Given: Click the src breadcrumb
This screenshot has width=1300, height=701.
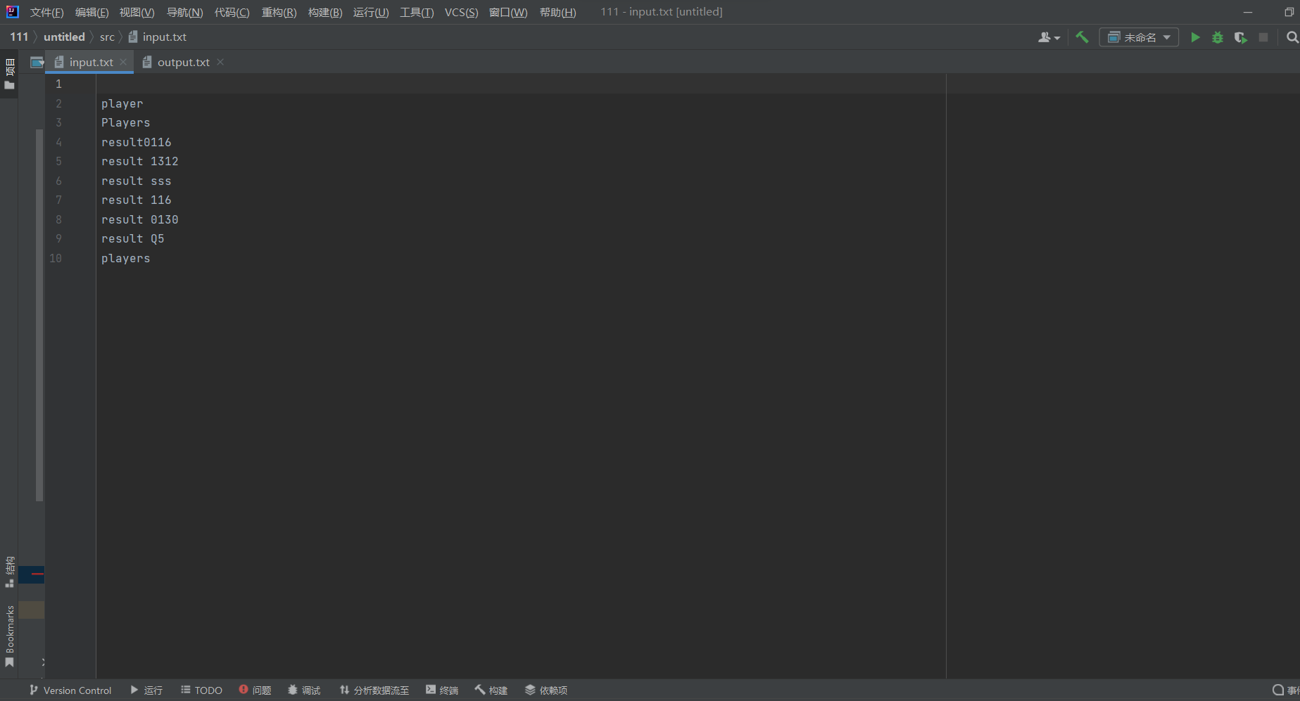Looking at the screenshot, I should tap(107, 37).
